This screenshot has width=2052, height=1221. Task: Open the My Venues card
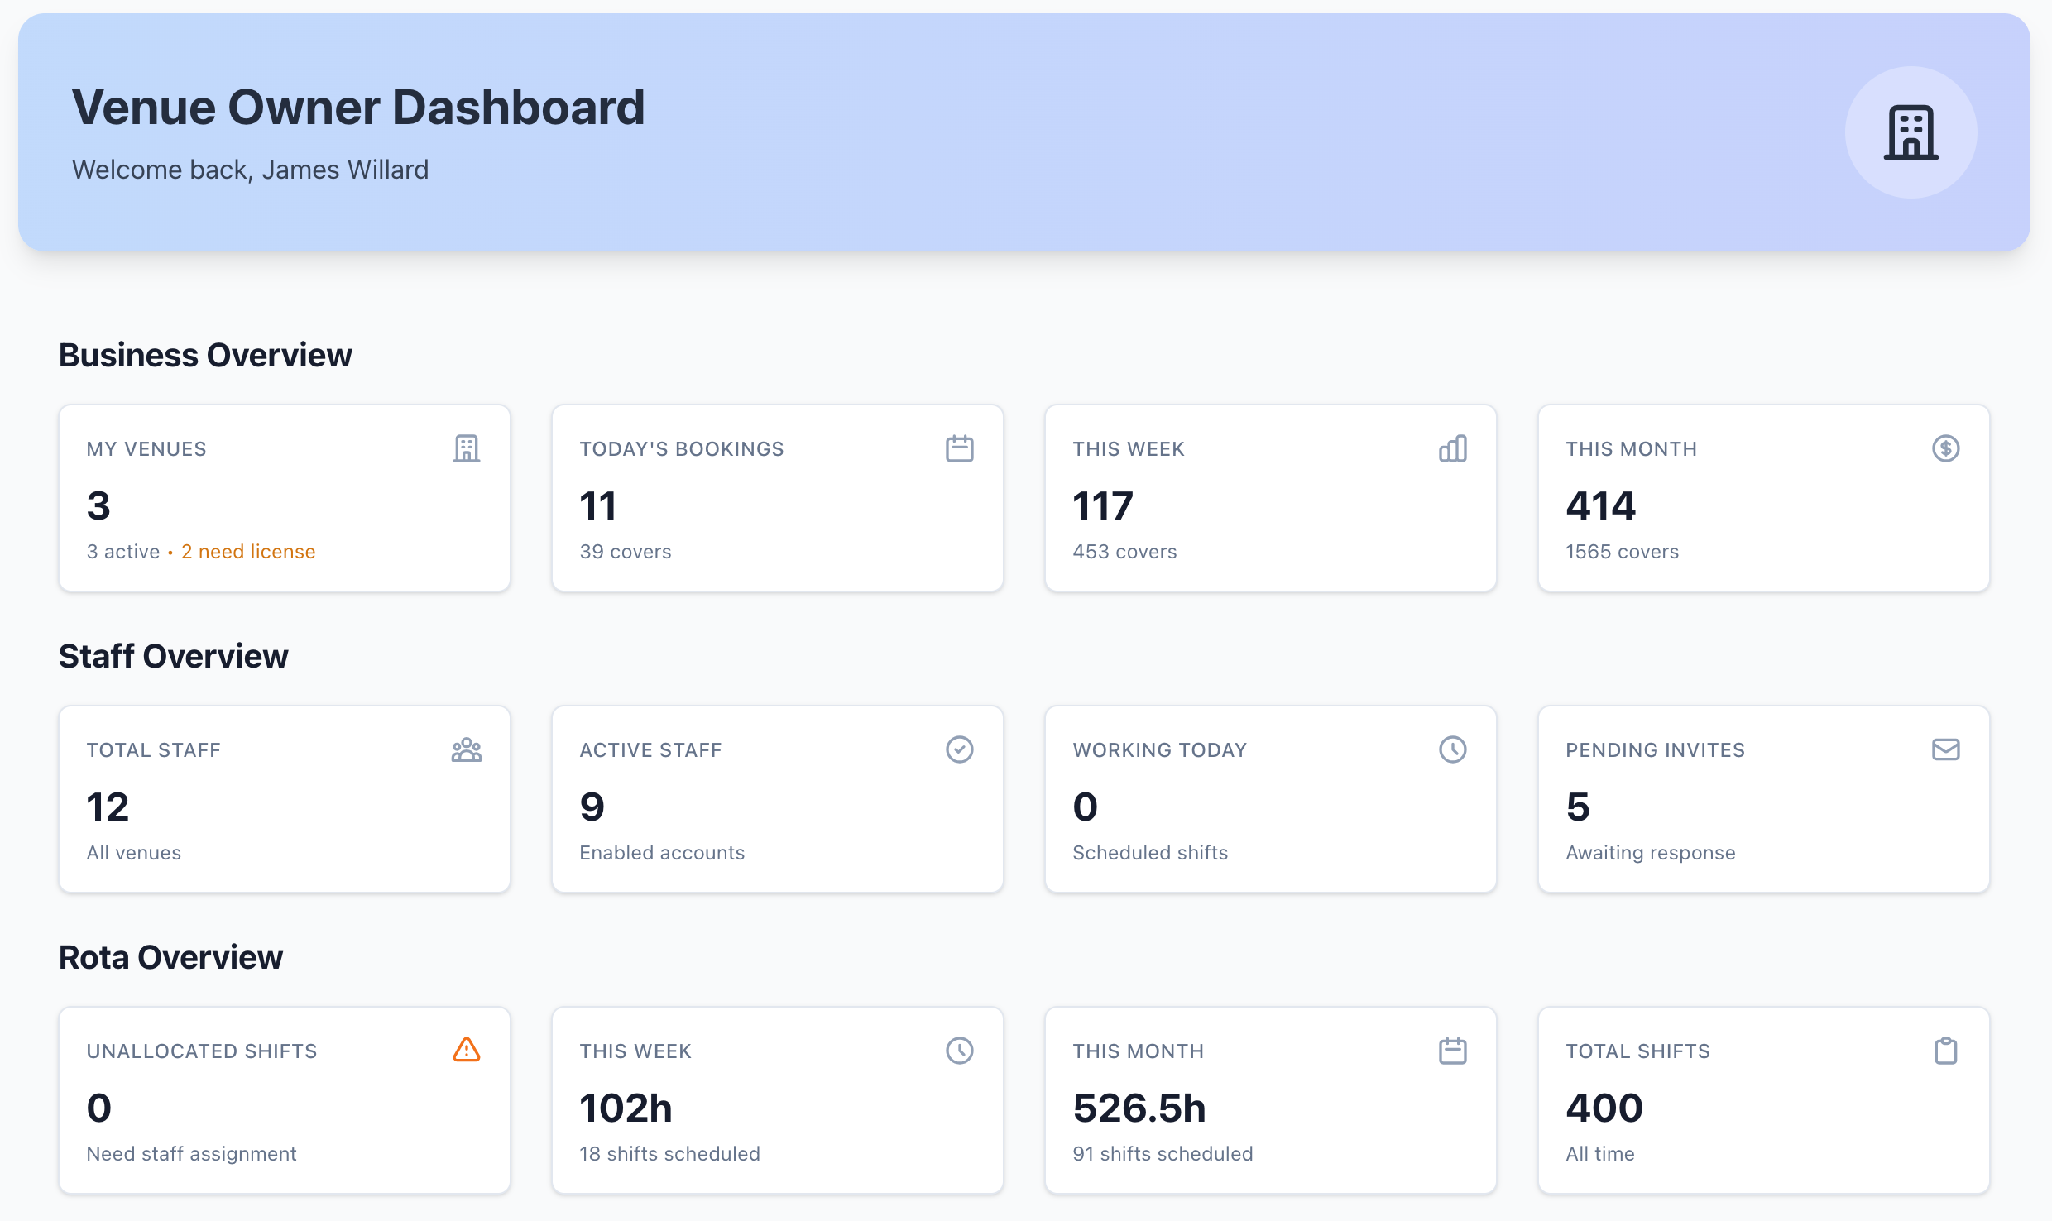284,497
